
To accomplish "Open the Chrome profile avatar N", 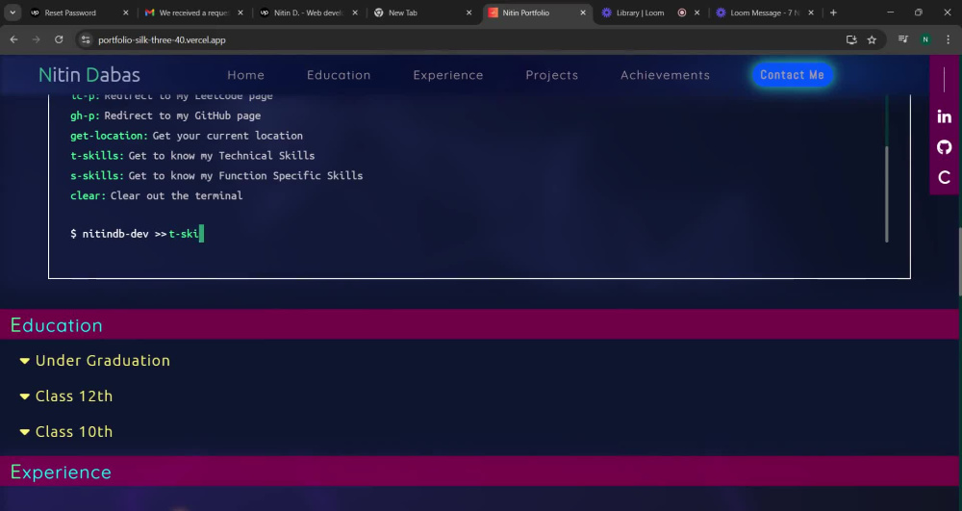I will point(925,39).
